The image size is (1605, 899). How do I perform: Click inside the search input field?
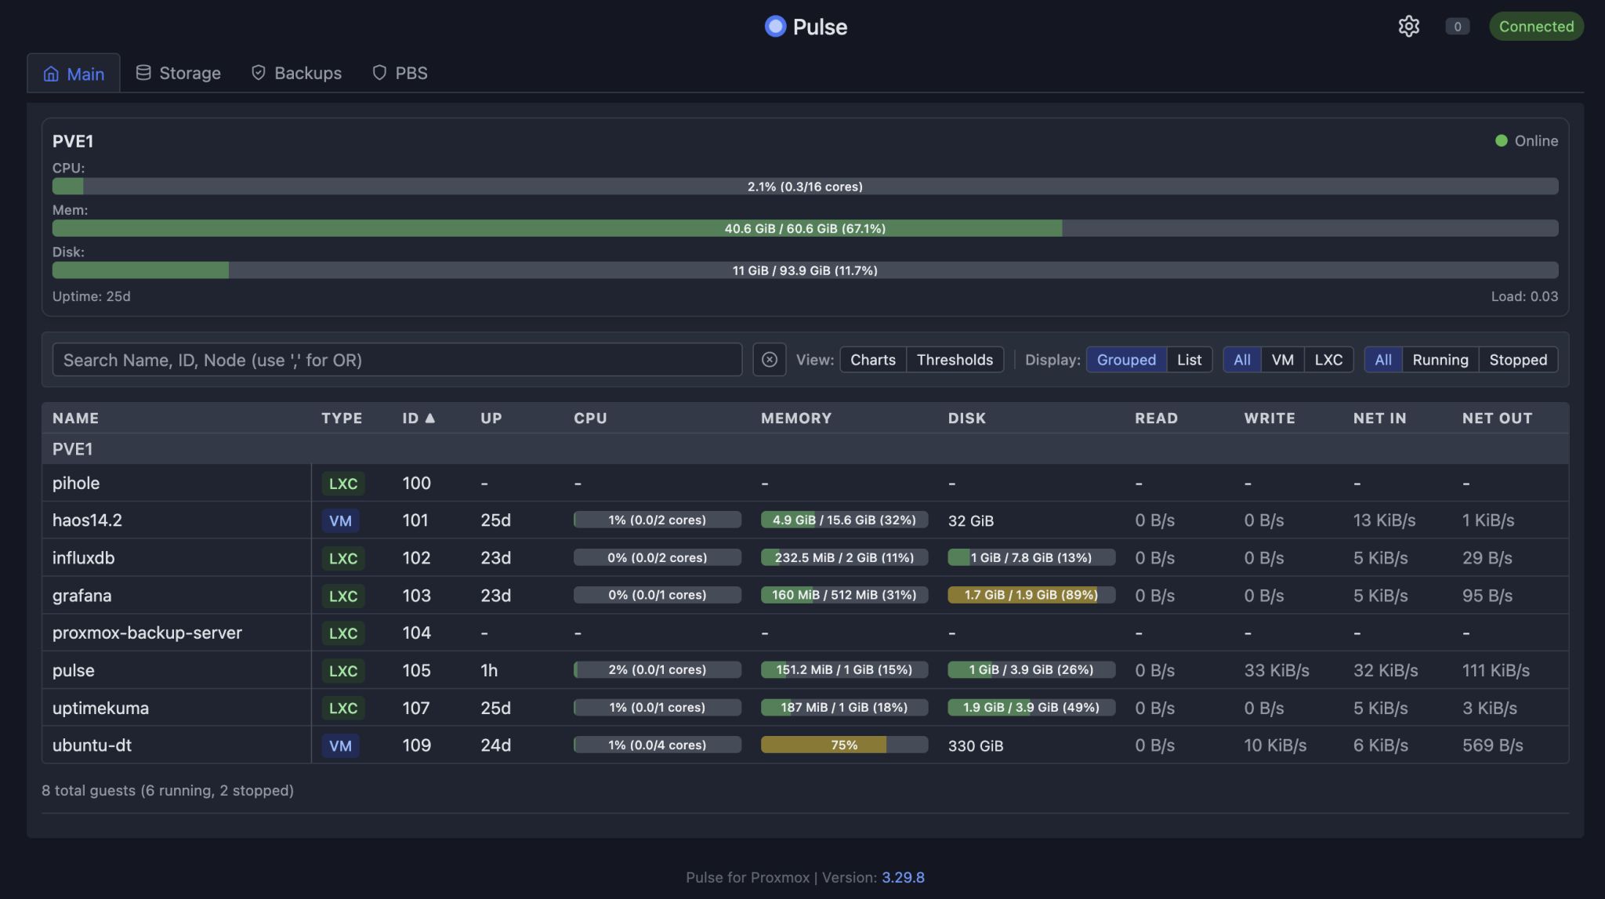[x=397, y=359]
